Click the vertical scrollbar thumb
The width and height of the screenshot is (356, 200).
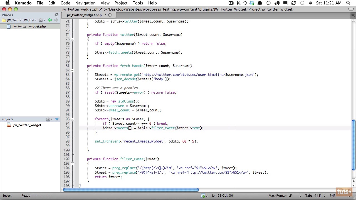pyautogui.click(x=353, y=145)
